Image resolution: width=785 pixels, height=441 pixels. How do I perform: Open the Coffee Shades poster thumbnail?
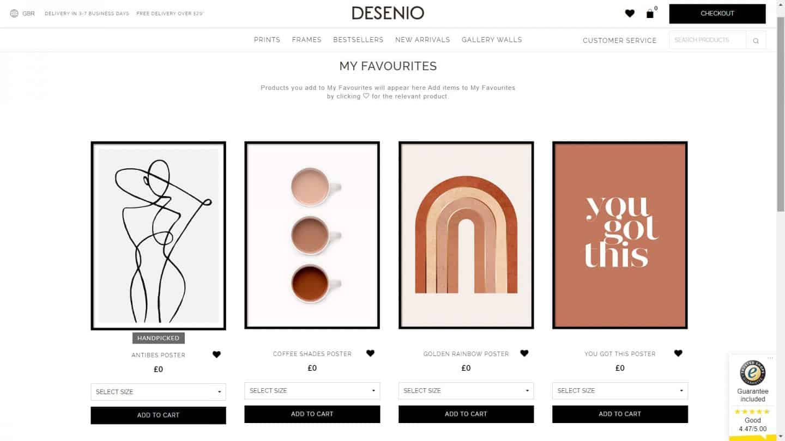click(x=312, y=235)
